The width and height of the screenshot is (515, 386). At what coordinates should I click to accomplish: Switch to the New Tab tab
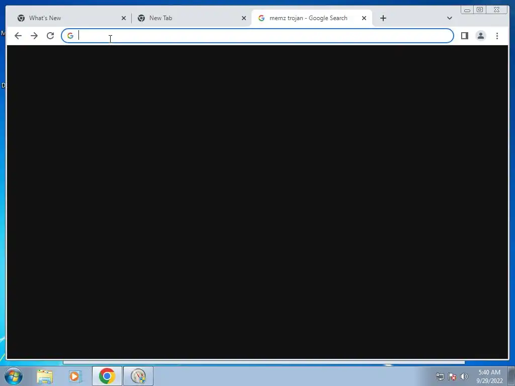(x=191, y=18)
